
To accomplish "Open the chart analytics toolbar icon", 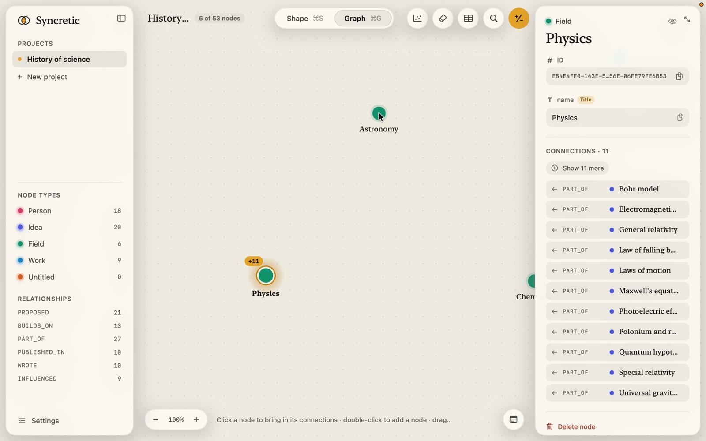I will 417,19.
